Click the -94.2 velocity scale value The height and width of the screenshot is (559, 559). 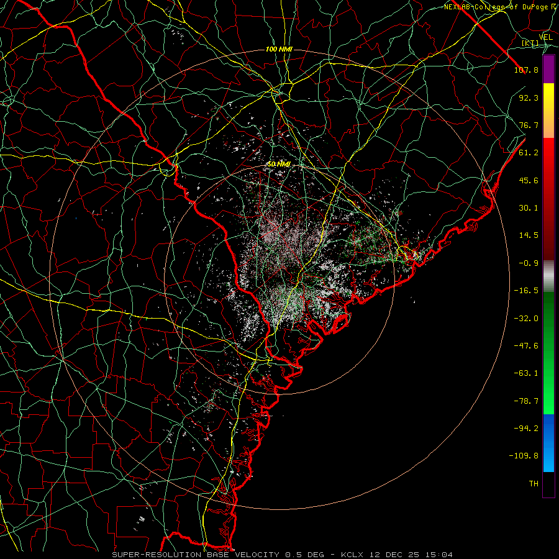pyautogui.click(x=526, y=429)
